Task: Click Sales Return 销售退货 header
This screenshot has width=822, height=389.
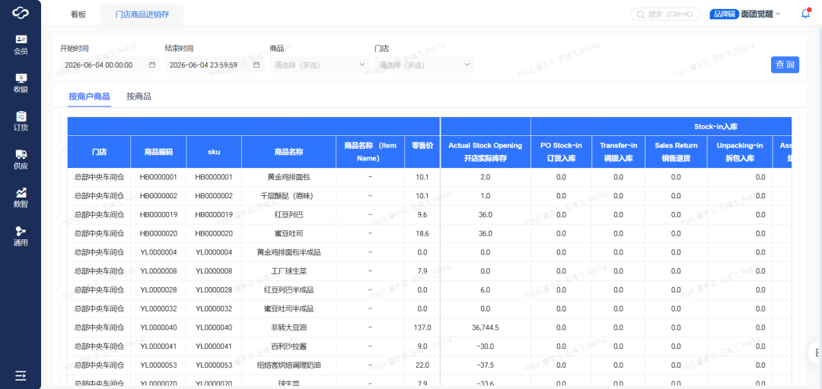Action: 677,152
